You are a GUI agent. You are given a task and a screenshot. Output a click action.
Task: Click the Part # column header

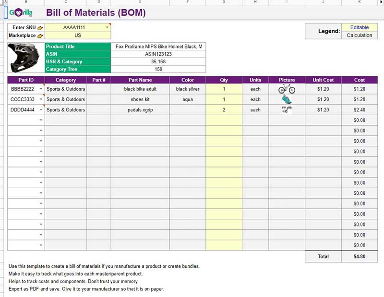pos(99,80)
